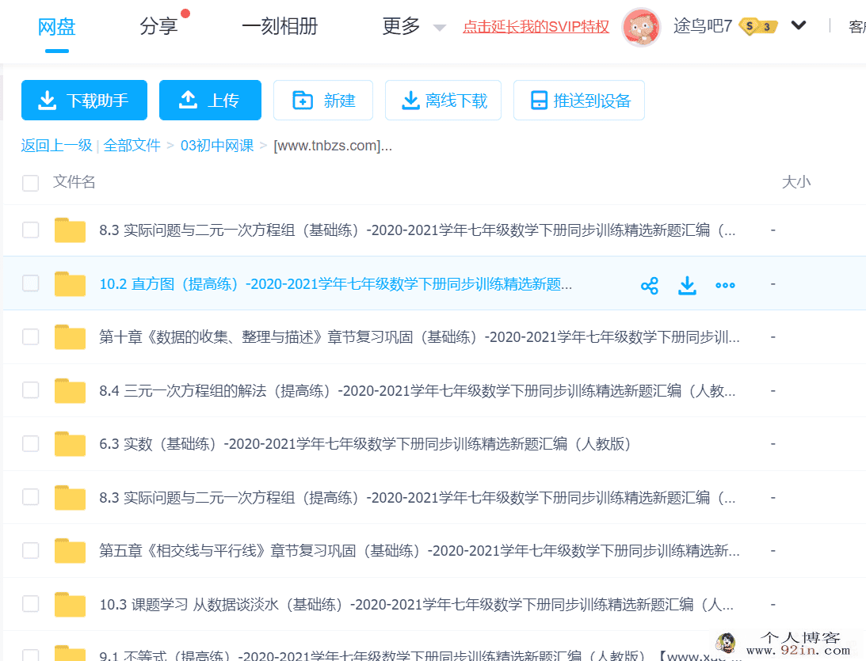
Task: Click the folder icon of 8.3 基础练 row
Action: coord(71,230)
